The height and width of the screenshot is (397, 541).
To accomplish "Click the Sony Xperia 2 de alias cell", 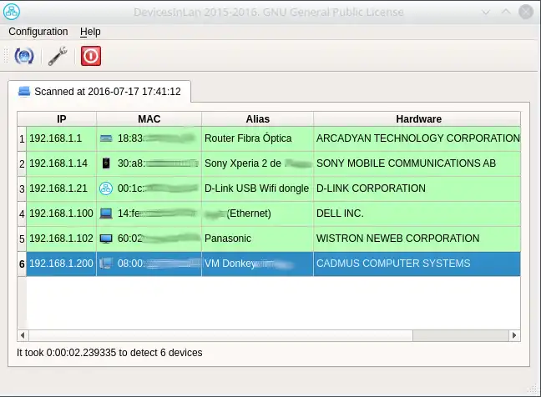I will pos(257,163).
